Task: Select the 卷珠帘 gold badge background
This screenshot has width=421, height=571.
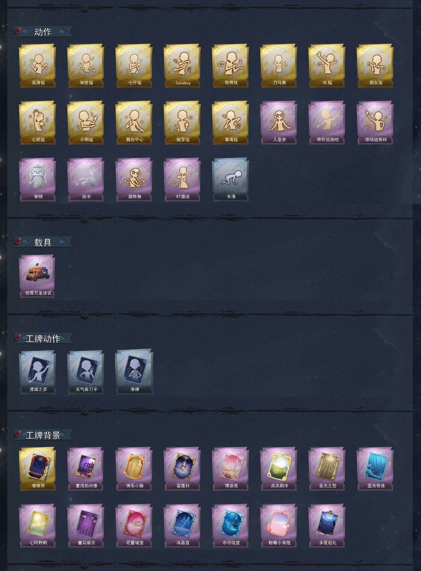Action: pyautogui.click(x=37, y=469)
